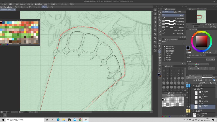Click the Edge browser taskbar icon
The image size is (217, 122).
click(58, 120)
